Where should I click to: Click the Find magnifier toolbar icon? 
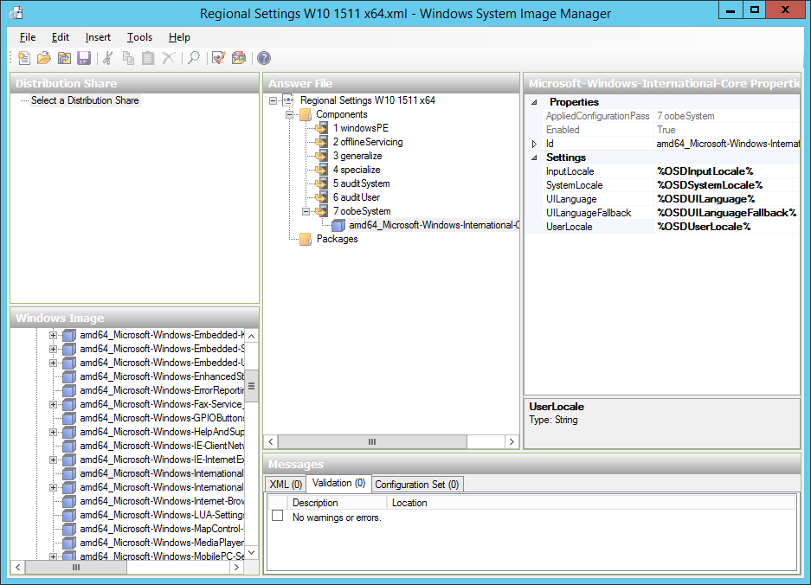(193, 58)
